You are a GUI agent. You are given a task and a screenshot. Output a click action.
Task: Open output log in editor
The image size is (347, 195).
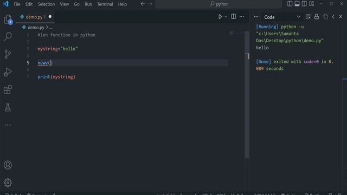coord(325,17)
